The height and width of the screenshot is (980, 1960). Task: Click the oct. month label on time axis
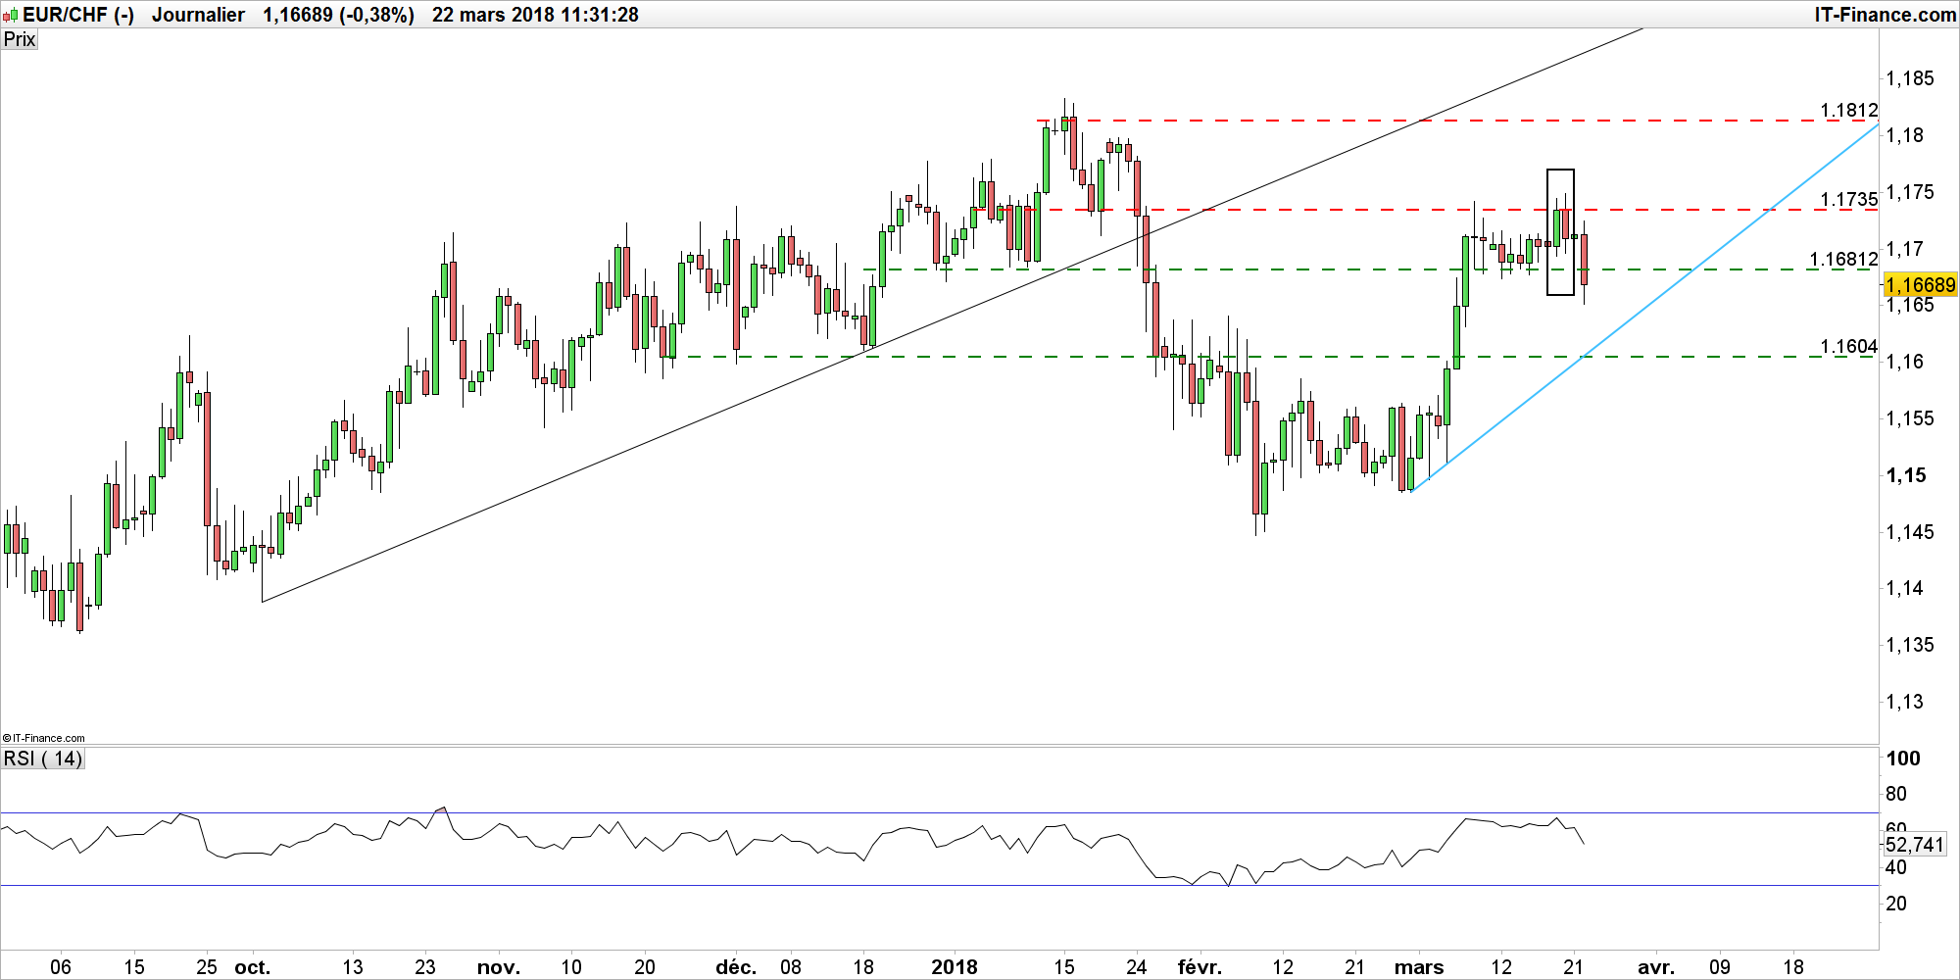point(252,967)
